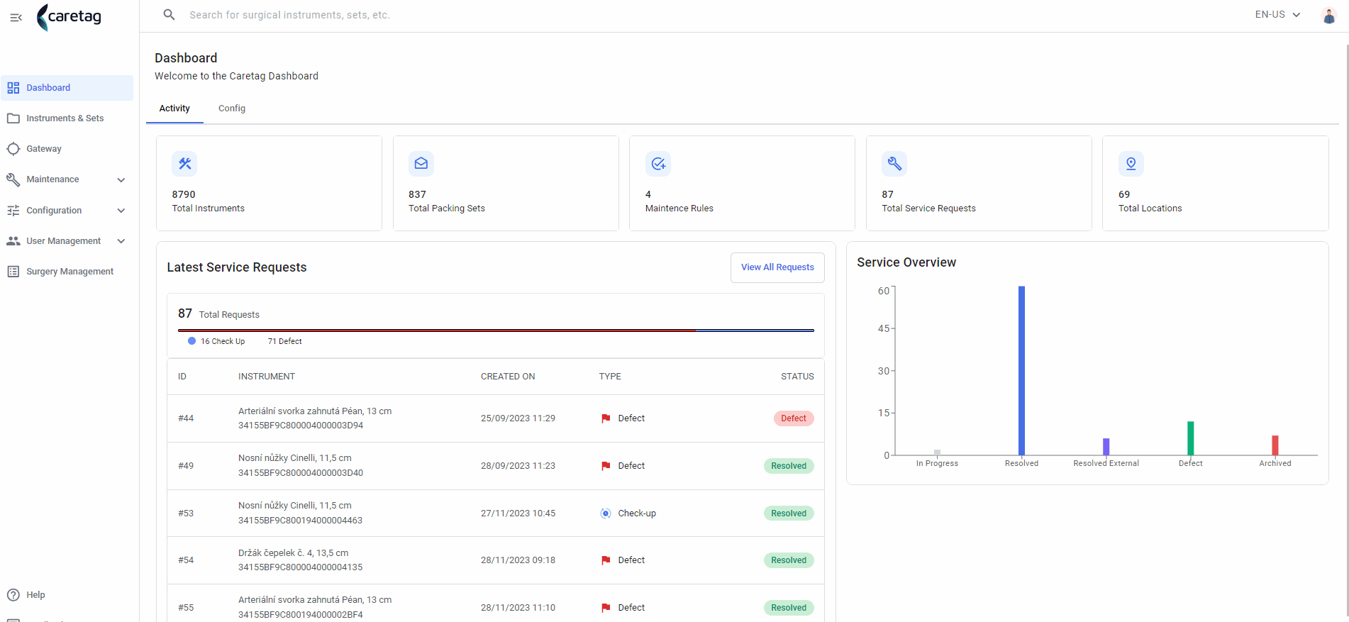
Task: Click the View All Requests button
Action: 777,267
